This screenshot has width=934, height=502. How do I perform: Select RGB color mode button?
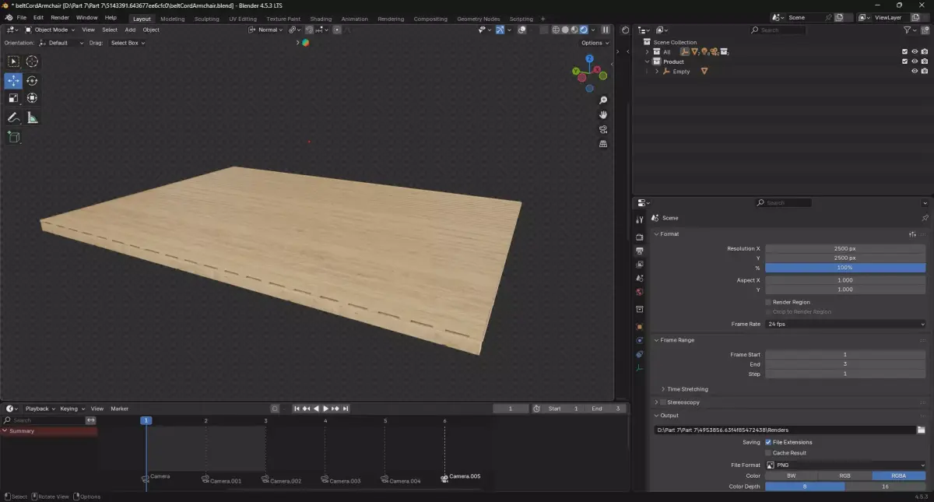[x=844, y=476]
